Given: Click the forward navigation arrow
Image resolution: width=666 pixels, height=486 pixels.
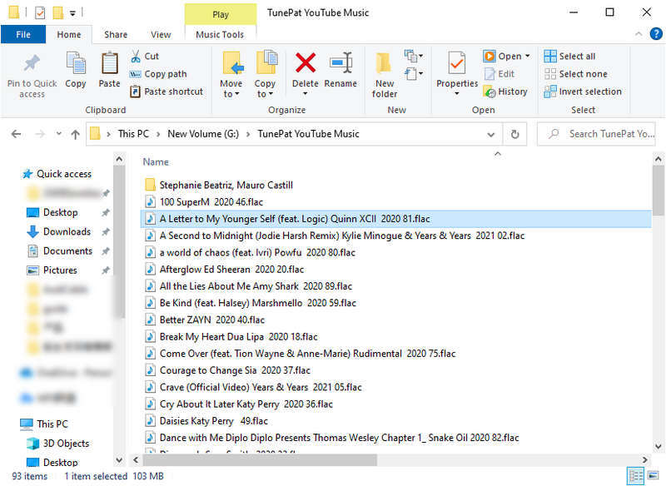Looking at the screenshot, I should (x=40, y=134).
